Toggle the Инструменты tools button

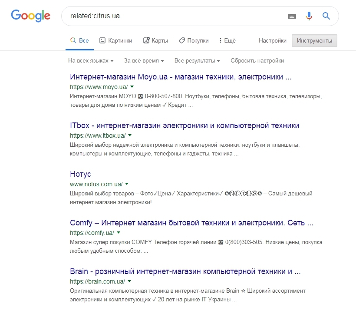coord(314,41)
